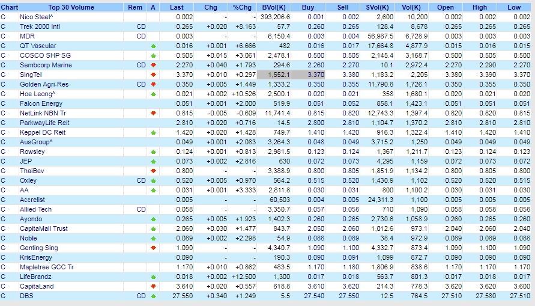Click green up arrow for Rowsley

(153, 152)
